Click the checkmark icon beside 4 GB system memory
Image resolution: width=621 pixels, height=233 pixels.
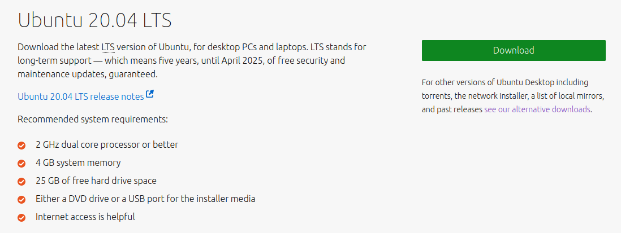[x=22, y=164]
